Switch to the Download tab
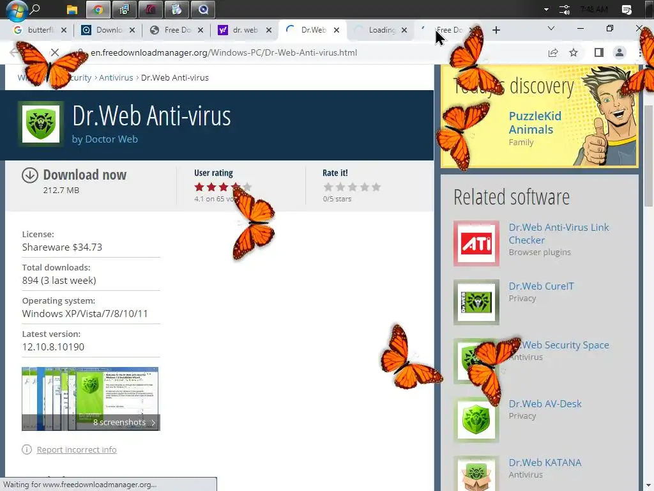 [108, 30]
